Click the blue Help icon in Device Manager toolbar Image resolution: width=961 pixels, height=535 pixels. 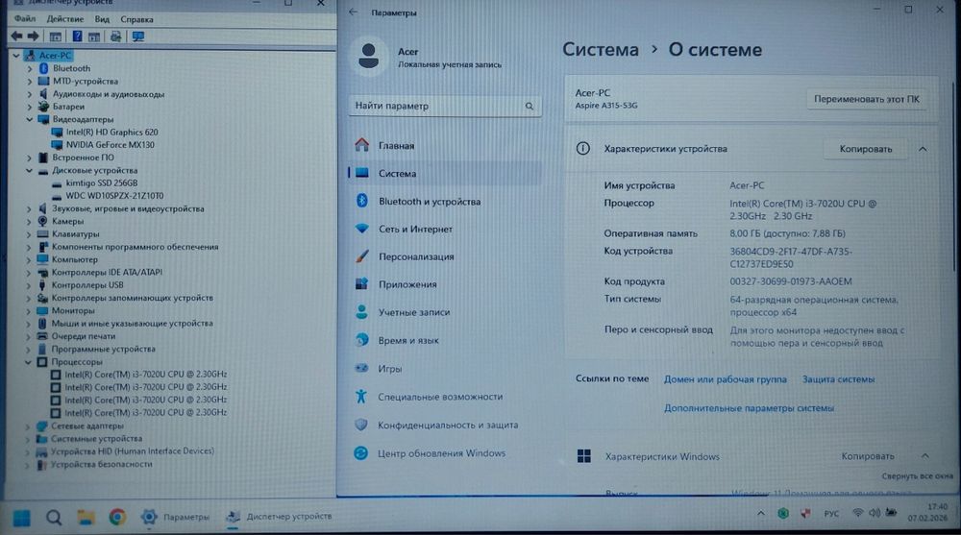[77, 36]
